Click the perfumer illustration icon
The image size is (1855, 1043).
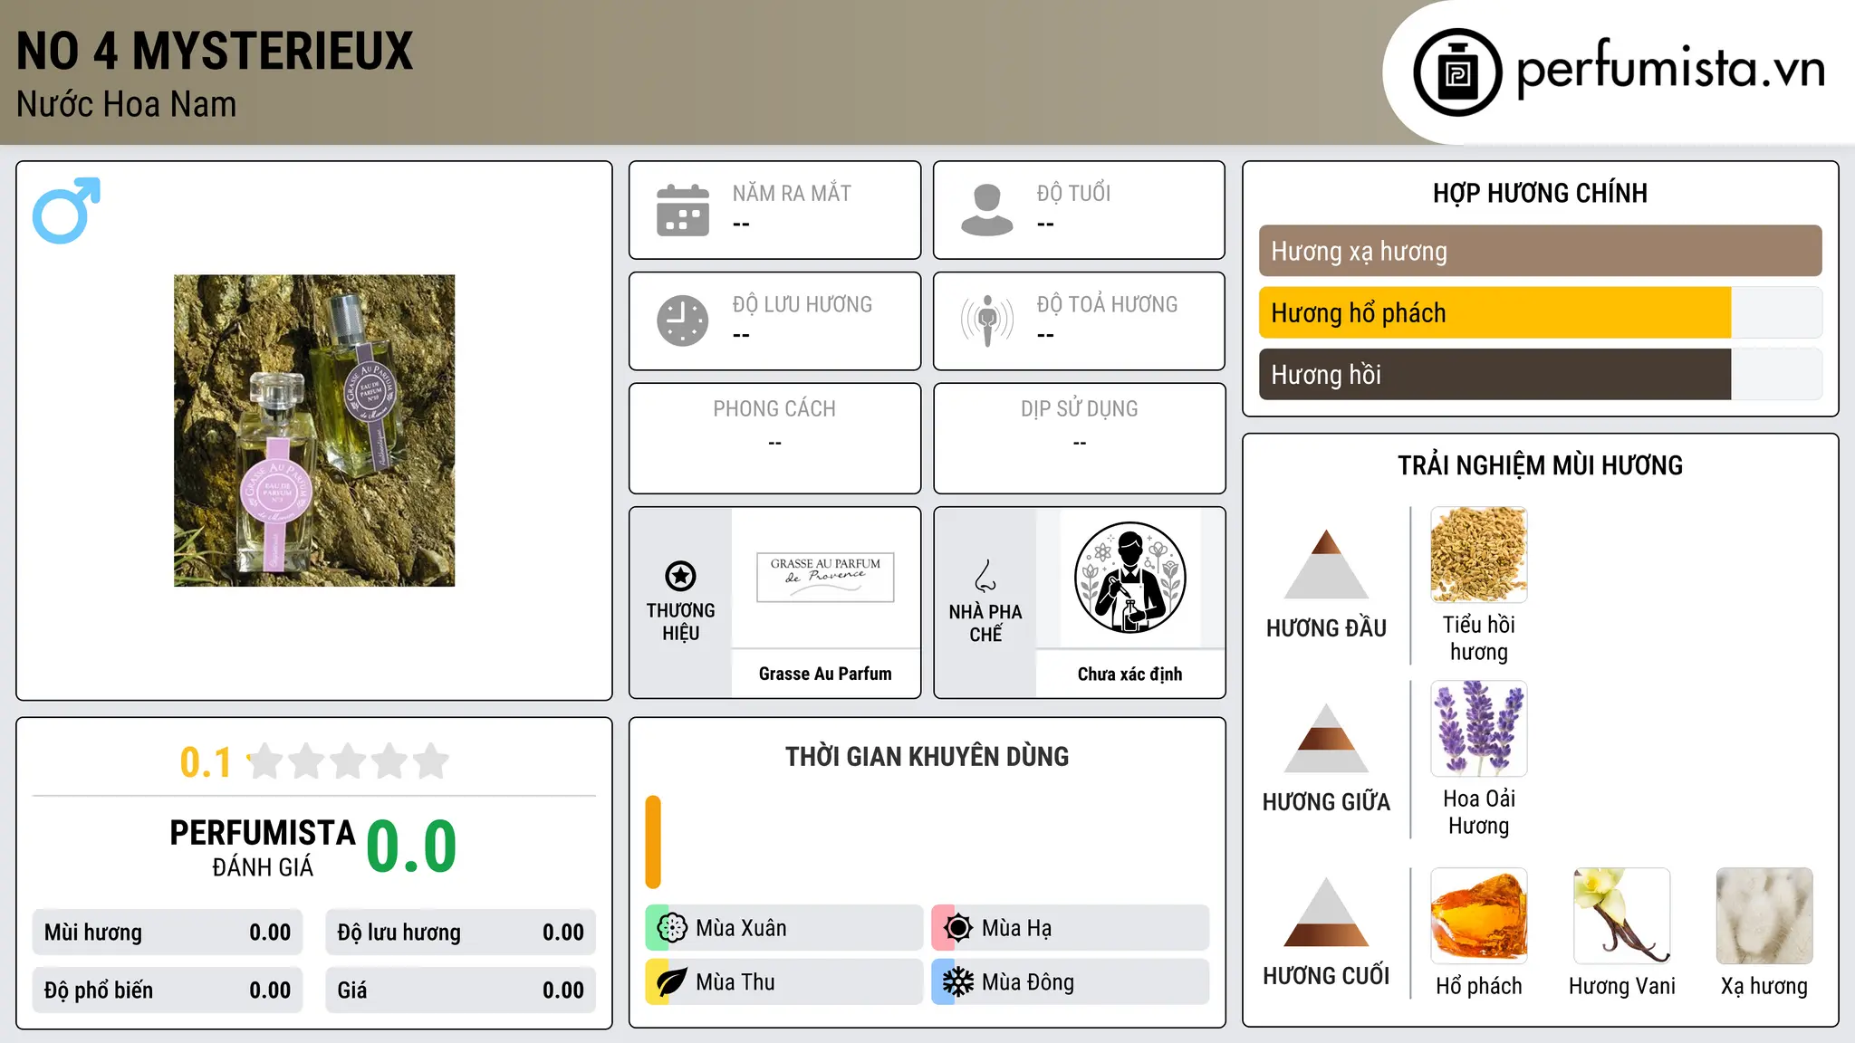[x=1130, y=578]
